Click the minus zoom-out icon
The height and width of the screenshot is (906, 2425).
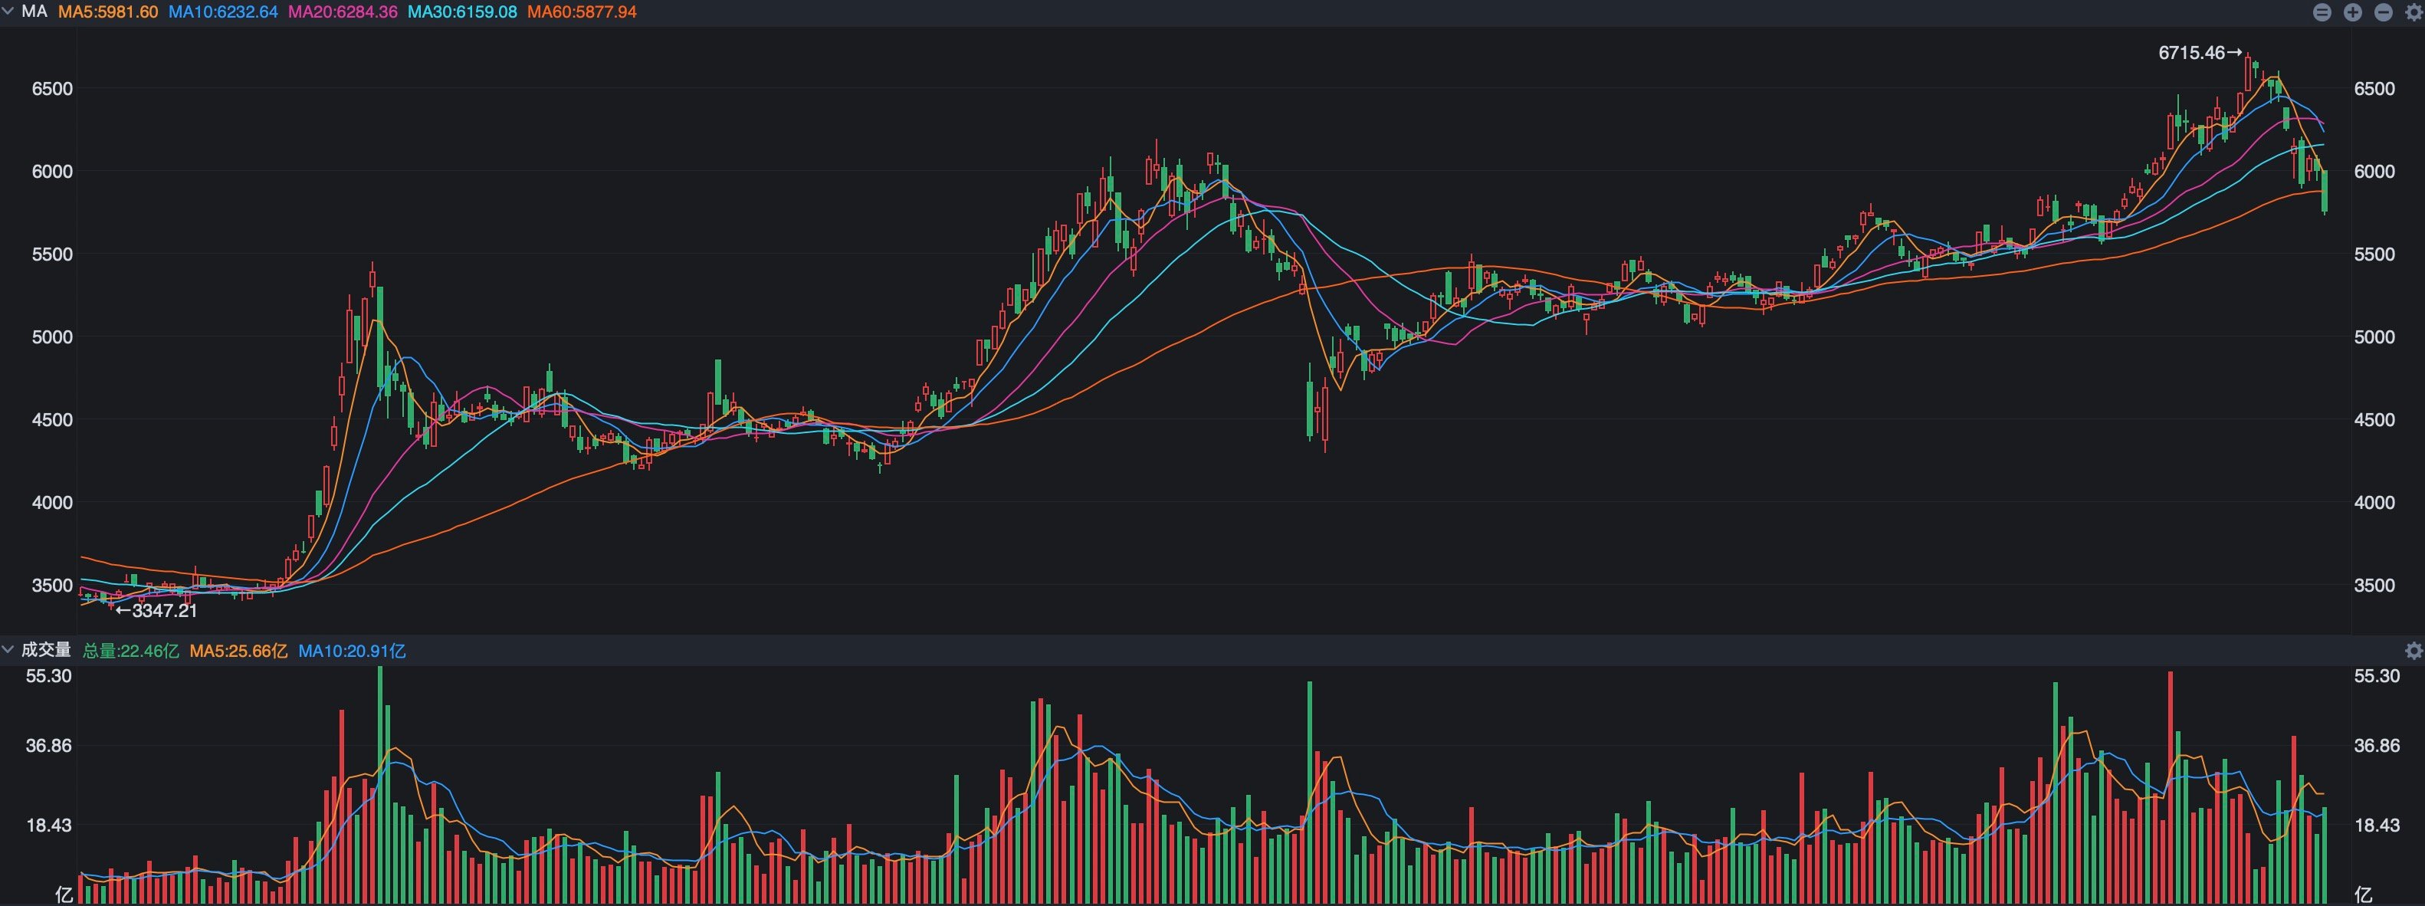pyautogui.click(x=2384, y=12)
